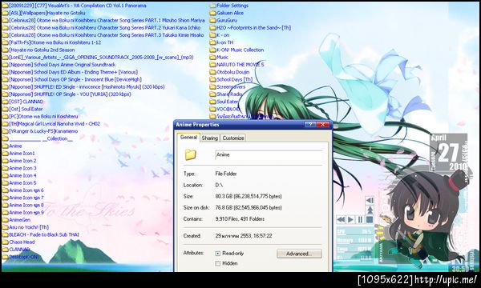Image resolution: width=481 pixels, height=288 pixels.
Task: Select the School Days [Th] folder icon
Action: (x=212, y=79)
